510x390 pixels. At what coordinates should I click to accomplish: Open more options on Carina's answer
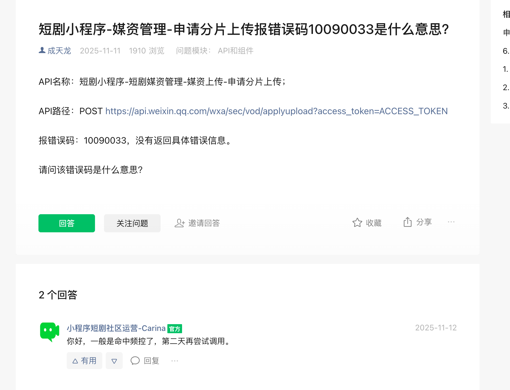click(175, 361)
